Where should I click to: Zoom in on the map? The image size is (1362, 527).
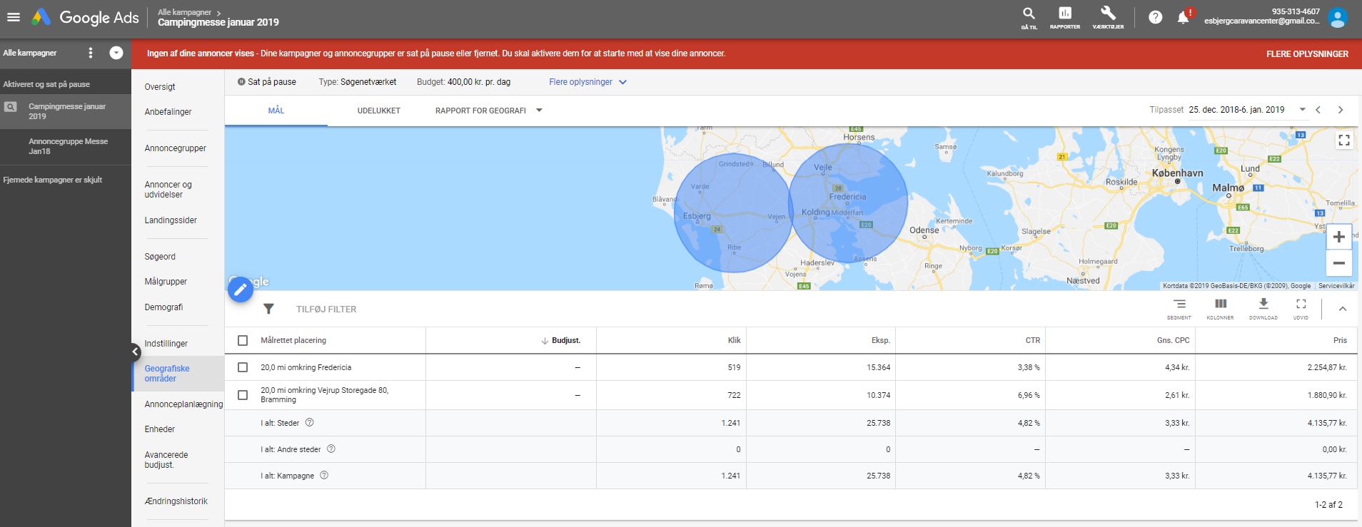[1339, 237]
